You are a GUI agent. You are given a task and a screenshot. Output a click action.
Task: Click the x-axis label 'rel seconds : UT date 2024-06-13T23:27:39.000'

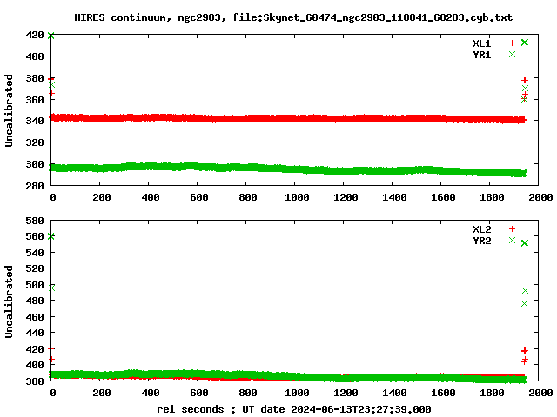(294, 409)
